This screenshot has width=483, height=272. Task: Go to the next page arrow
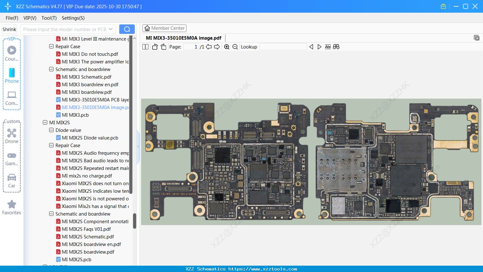coord(217,47)
